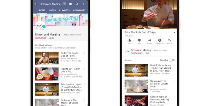Viewport: 213px width, 106px height.
Task: Open options for Saitamaya on channel page
Action: tap(85, 100)
